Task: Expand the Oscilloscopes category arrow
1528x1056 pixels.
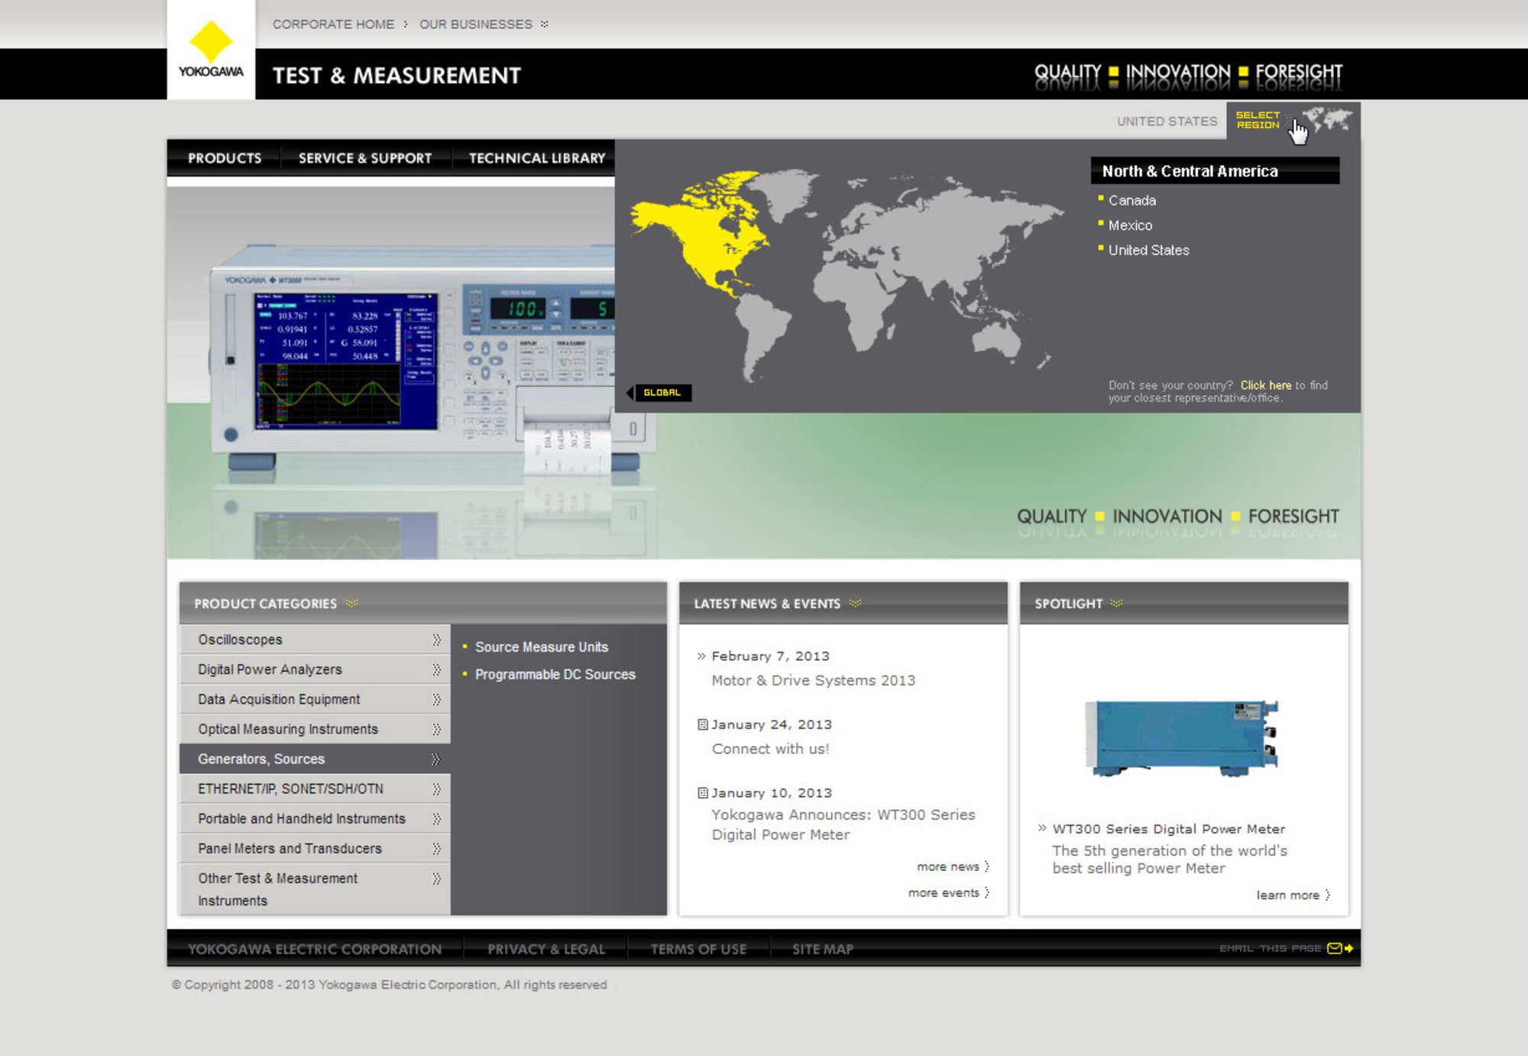Action: pos(436,640)
